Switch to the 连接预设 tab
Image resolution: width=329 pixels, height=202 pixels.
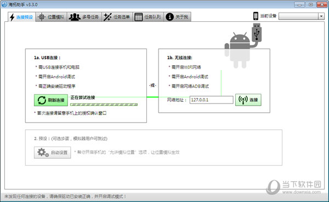click(21, 17)
